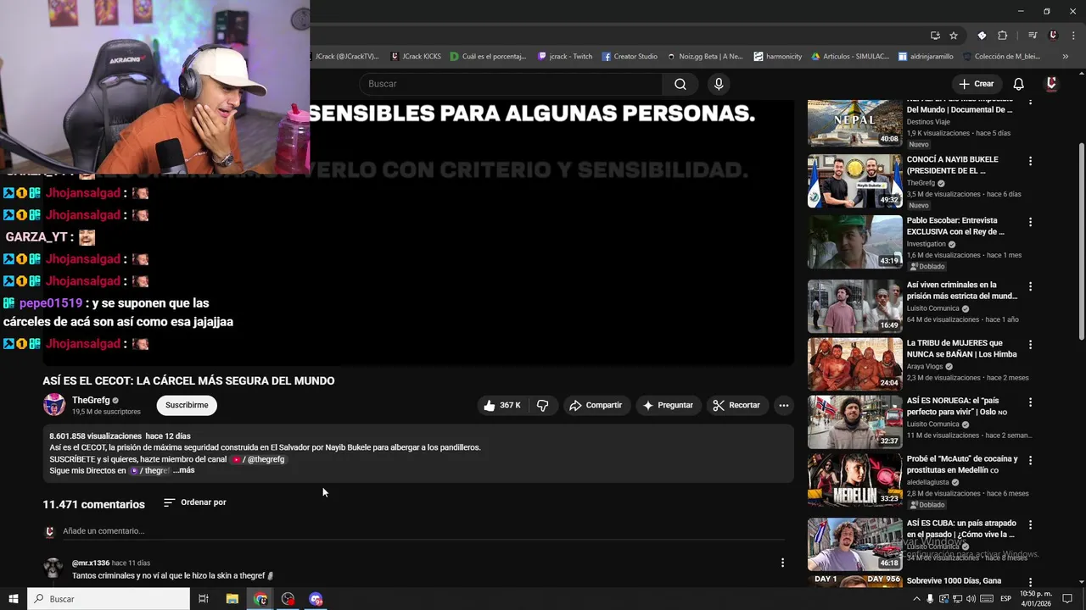Open Medellín McAuto video thumbnail
Image resolution: width=1086 pixels, height=610 pixels.
point(854,480)
